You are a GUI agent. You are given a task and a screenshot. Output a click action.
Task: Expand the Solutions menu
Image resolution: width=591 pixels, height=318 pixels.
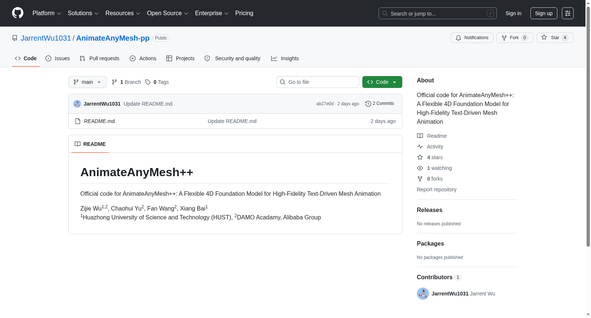point(83,13)
